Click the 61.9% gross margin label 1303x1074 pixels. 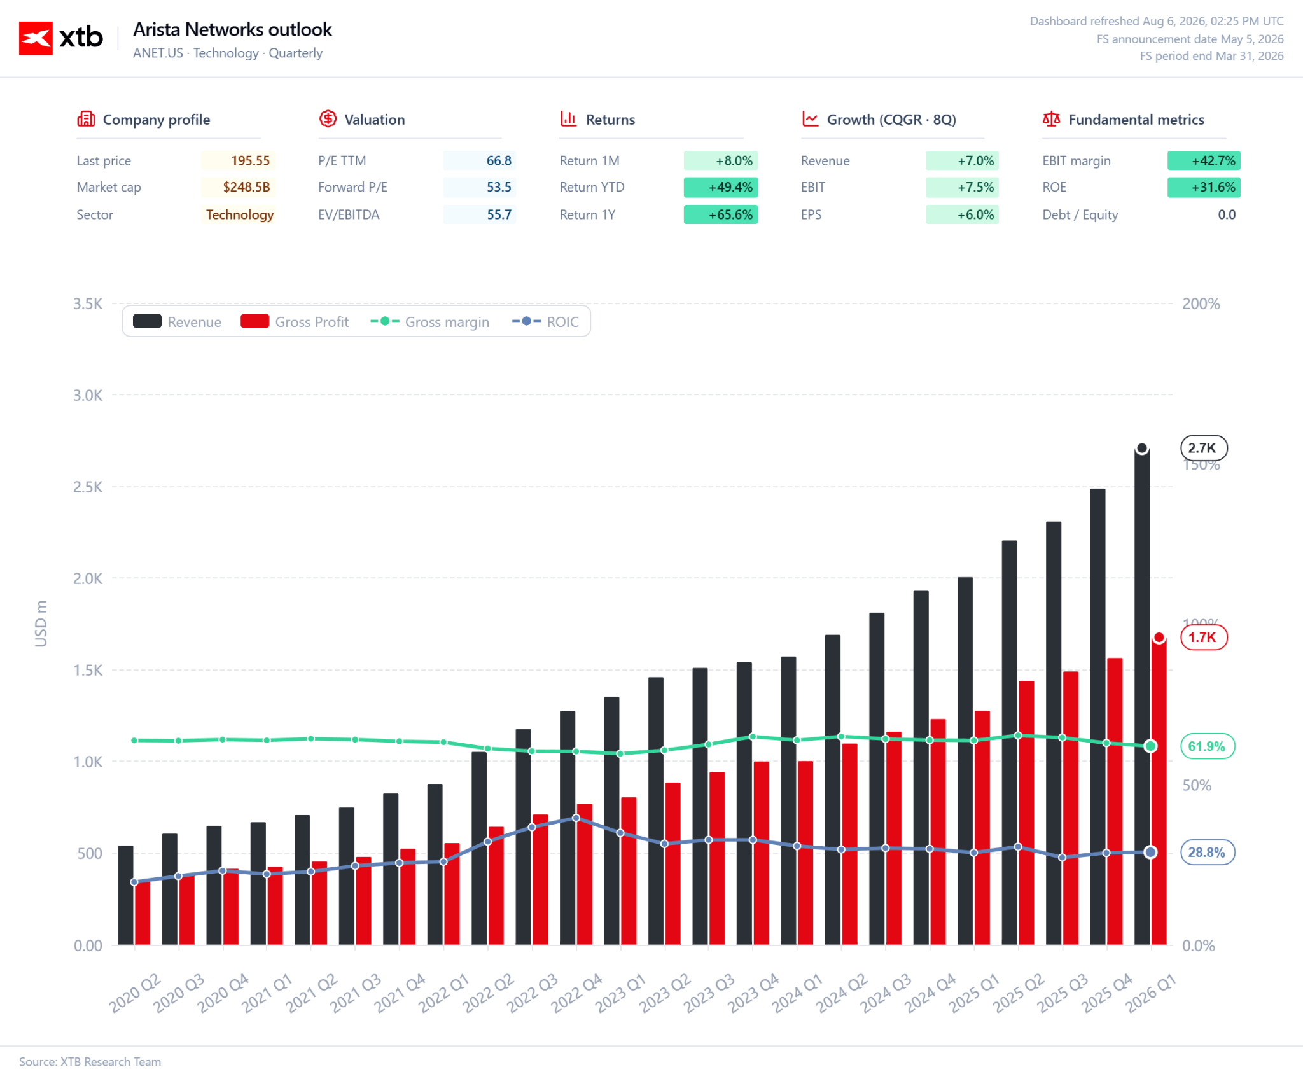[1208, 746]
